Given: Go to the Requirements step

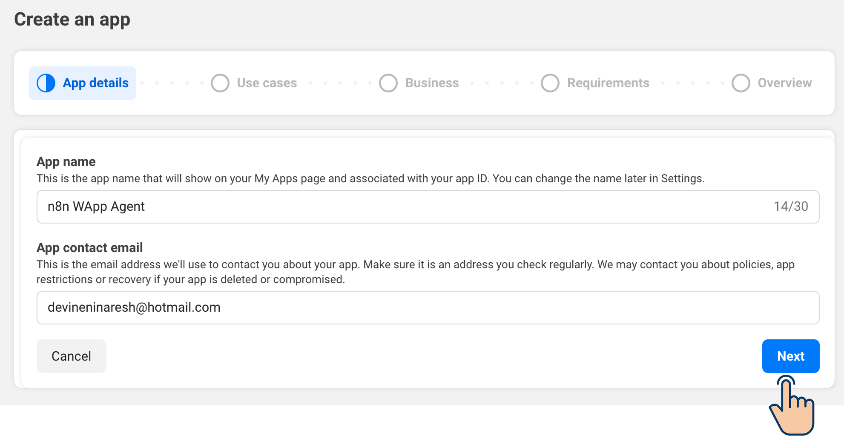Looking at the screenshot, I should pos(595,83).
